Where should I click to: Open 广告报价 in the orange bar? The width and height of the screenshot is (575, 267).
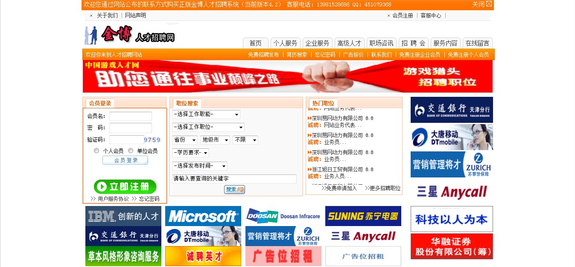(353, 55)
